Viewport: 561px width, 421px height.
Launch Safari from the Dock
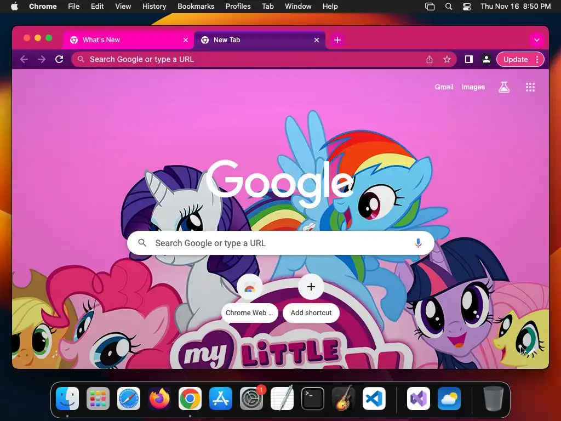[128, 399]
